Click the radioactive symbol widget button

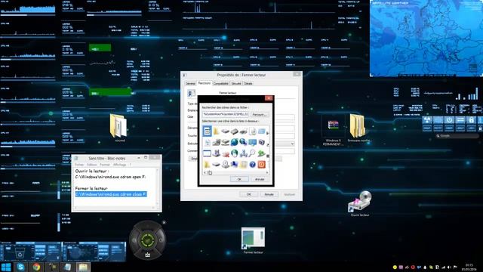click(x=427, y=120)
